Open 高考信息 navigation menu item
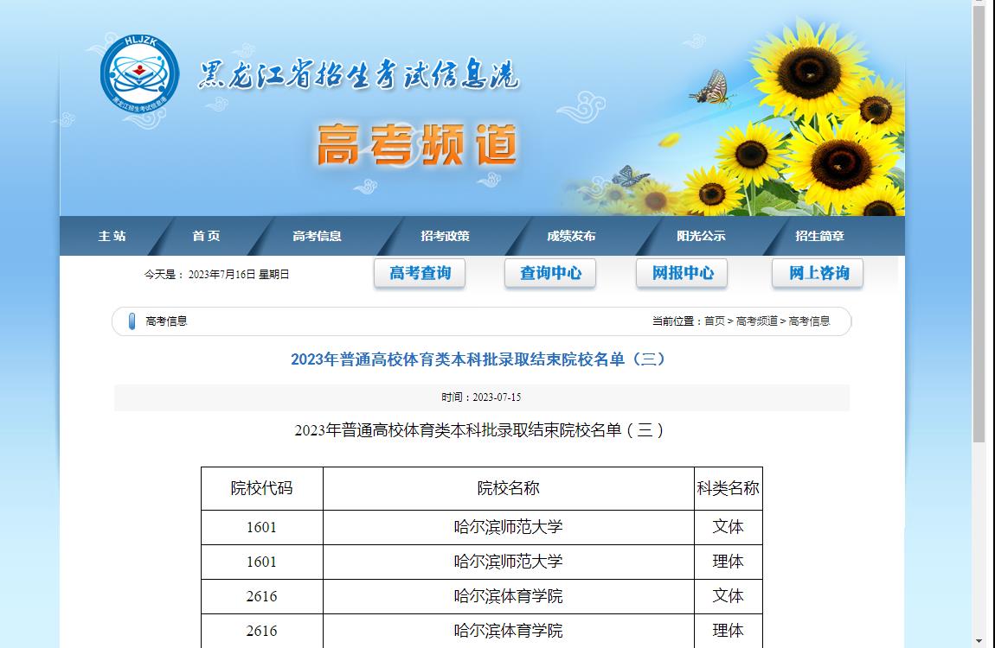Image resolution: width=995 pixels, height=648 pixels. (x=317, y=236)
